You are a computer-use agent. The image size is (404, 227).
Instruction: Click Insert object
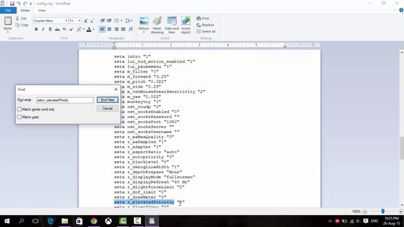pyautogui.click(x=186, y=25)
